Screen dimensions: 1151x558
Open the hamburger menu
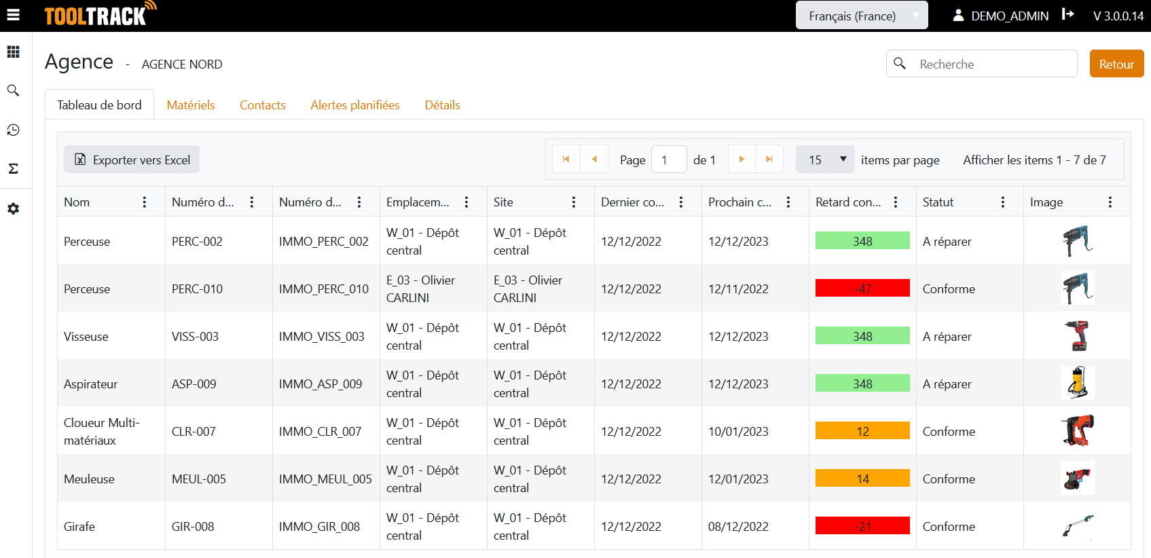13,15
